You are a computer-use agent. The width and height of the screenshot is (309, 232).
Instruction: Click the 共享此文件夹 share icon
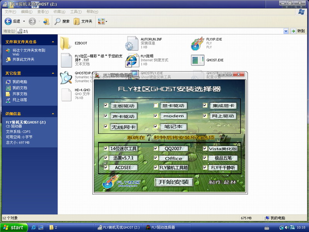coord(8,60)
